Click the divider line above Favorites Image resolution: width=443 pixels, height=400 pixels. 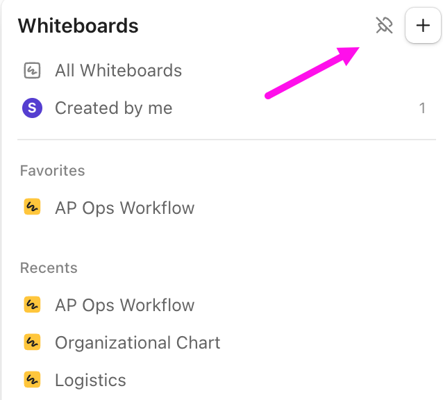(x=222, y=140)
